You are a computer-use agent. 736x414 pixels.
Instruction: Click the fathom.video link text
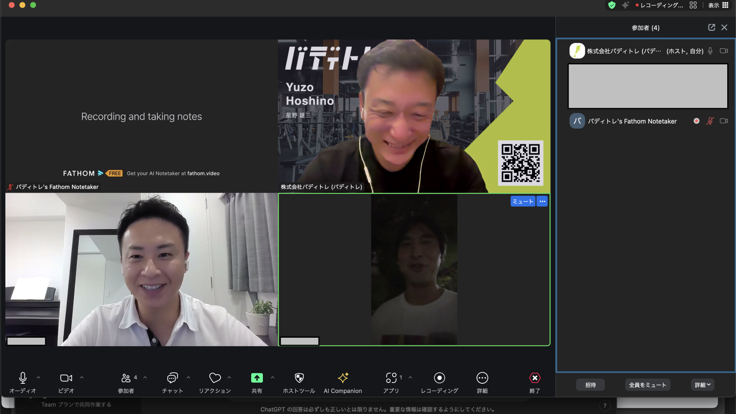(x=203, y=173)
